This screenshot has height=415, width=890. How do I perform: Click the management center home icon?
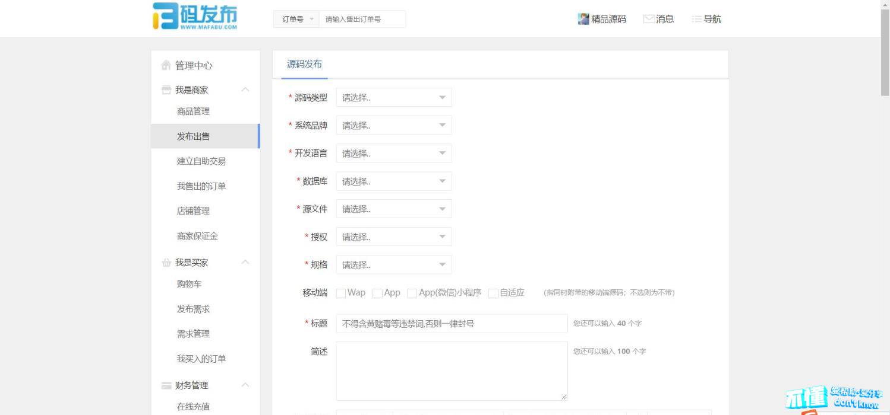166,65
